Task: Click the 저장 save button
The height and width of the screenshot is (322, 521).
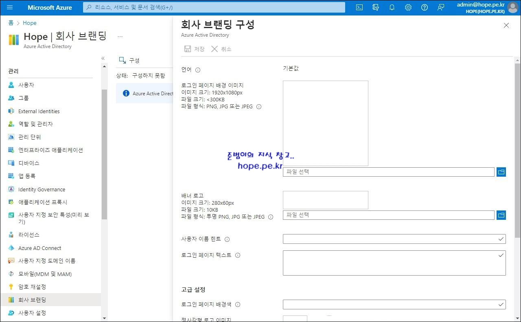Action: 194,49
